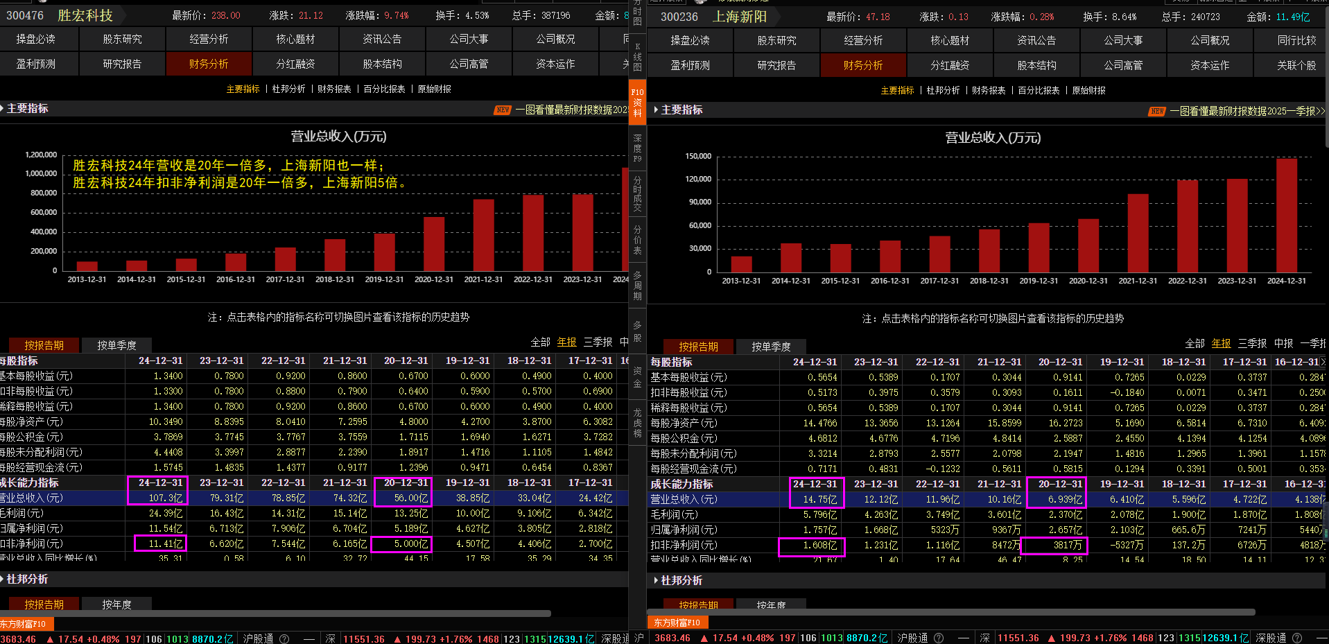The image size is (1329, 644).
Task: Click 毛利润(元) row label in right table
Action: pos(674,514)
